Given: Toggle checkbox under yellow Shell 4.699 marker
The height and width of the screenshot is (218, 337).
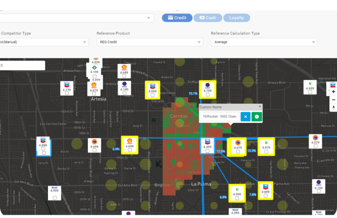Looking at the screenshot, I should [129, 152].
